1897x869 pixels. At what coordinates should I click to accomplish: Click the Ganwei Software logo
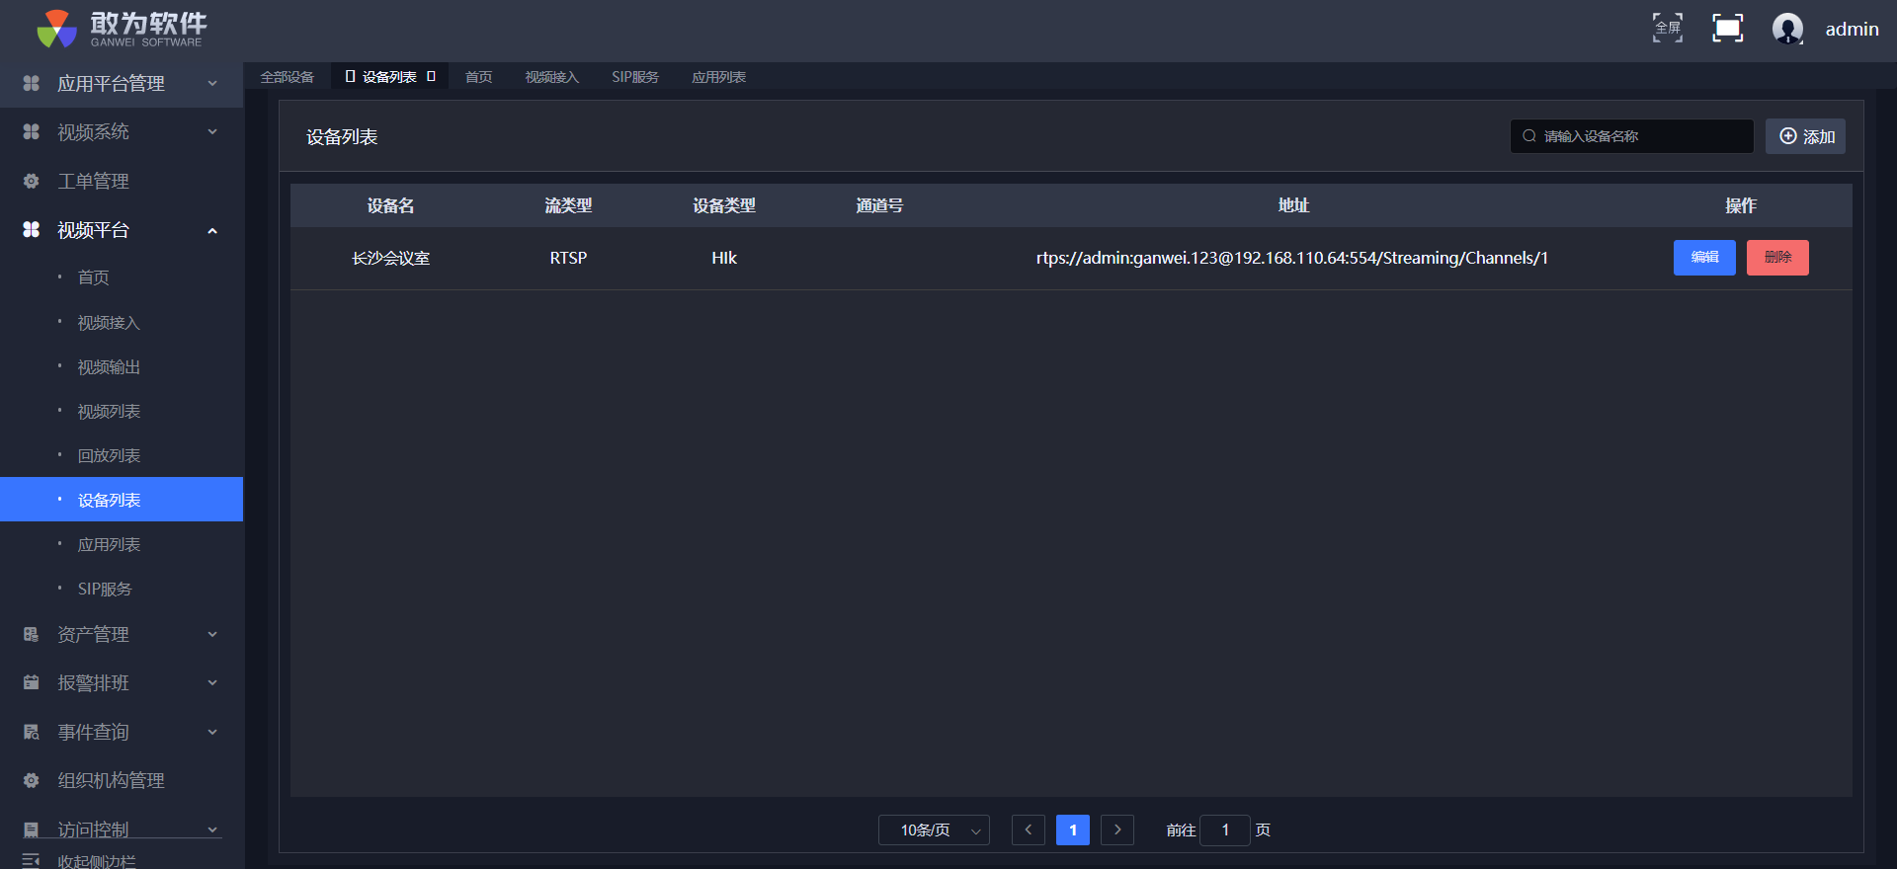(122, 29)
